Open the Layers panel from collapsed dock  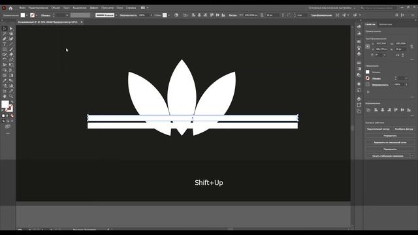tap(359, 99)
